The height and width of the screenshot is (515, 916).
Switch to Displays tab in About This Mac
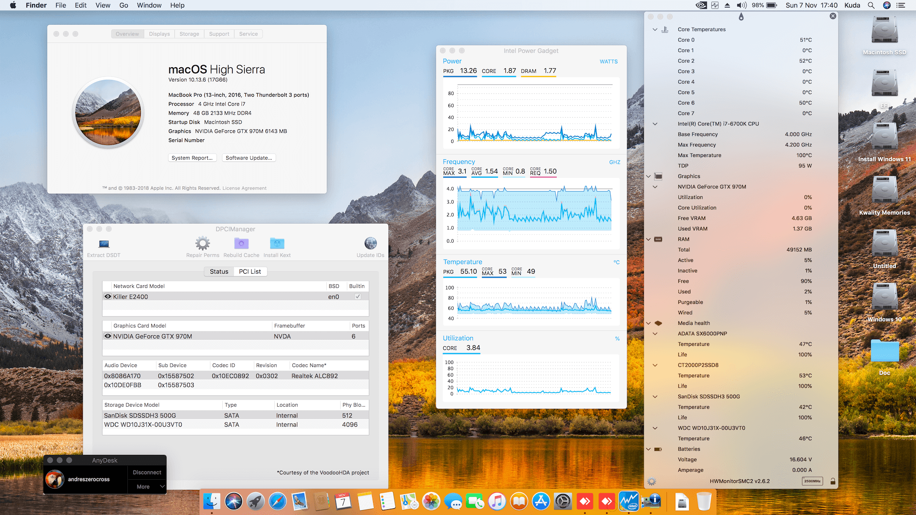click(x=159, y=34)
